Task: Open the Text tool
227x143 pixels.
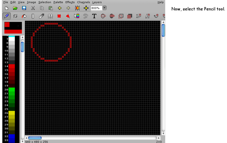Action: coord(94,16)
